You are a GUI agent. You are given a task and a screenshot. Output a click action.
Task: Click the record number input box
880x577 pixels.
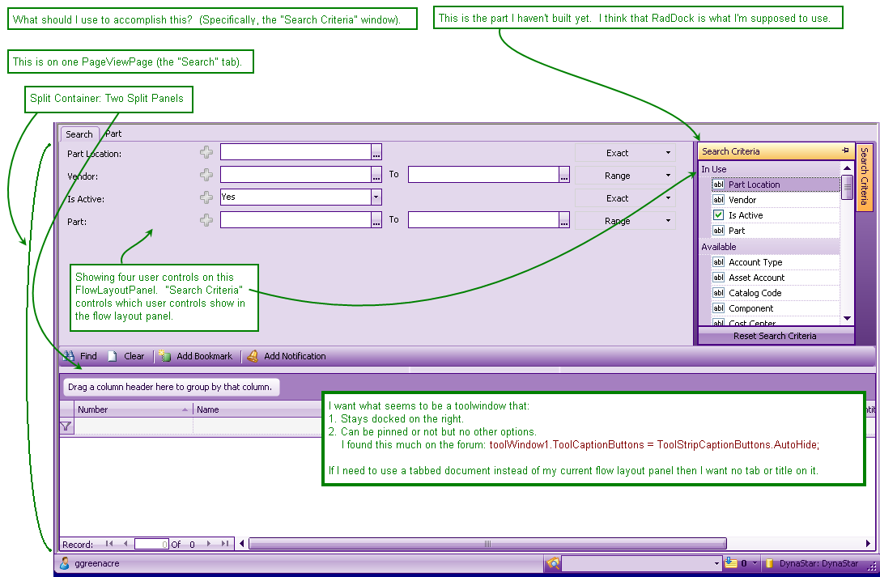coord(151,544)
